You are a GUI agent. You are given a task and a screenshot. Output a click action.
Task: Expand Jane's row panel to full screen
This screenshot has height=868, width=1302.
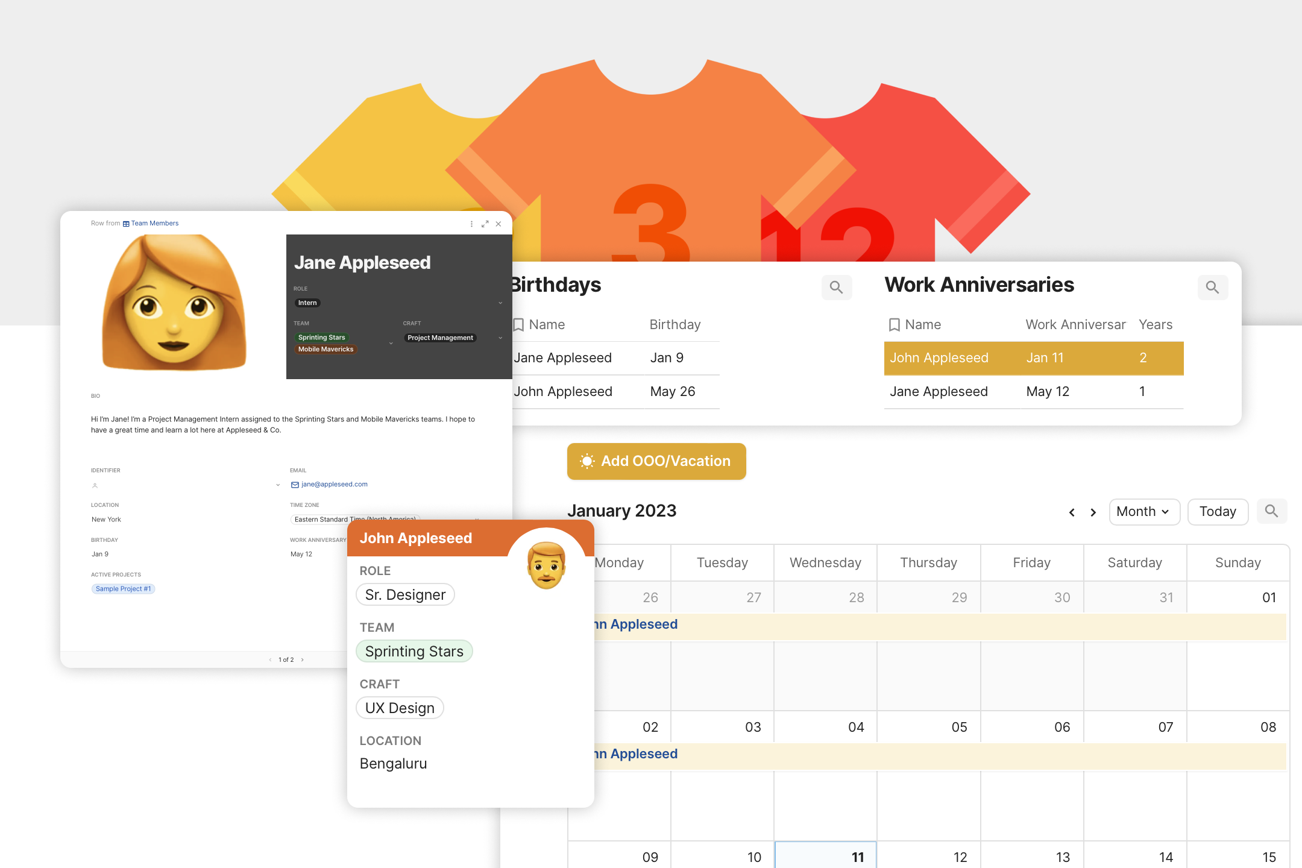pyautogui.click(x=485, y=224)
